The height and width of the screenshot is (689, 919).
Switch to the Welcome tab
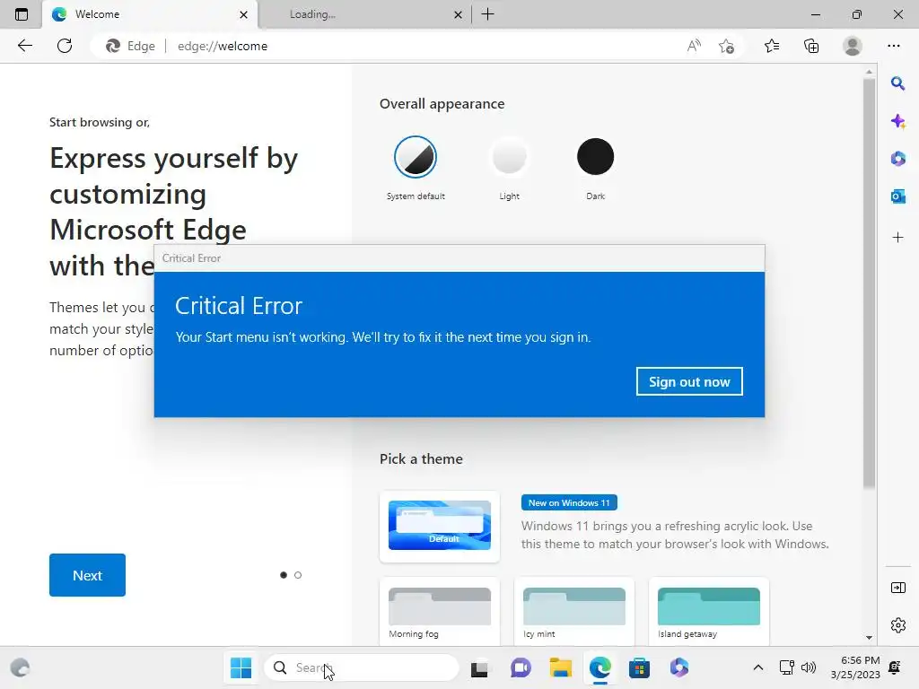150,14
